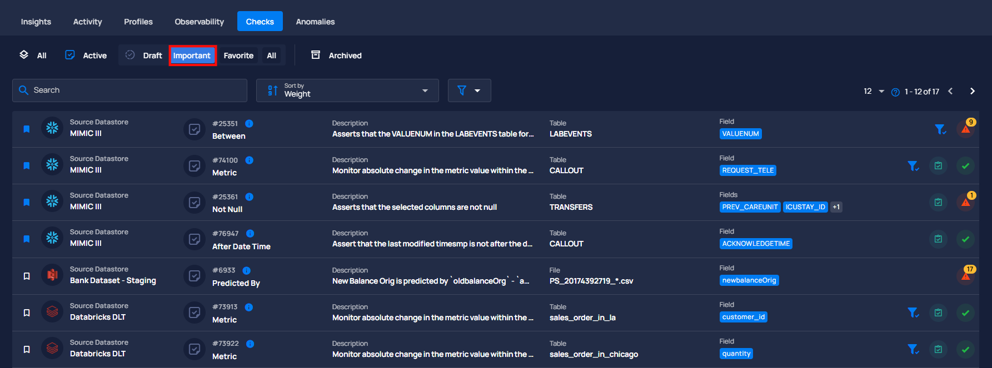Bookmark check #73922 for quantity
This screenshot has height=368, width=992.
pos(26,349)
